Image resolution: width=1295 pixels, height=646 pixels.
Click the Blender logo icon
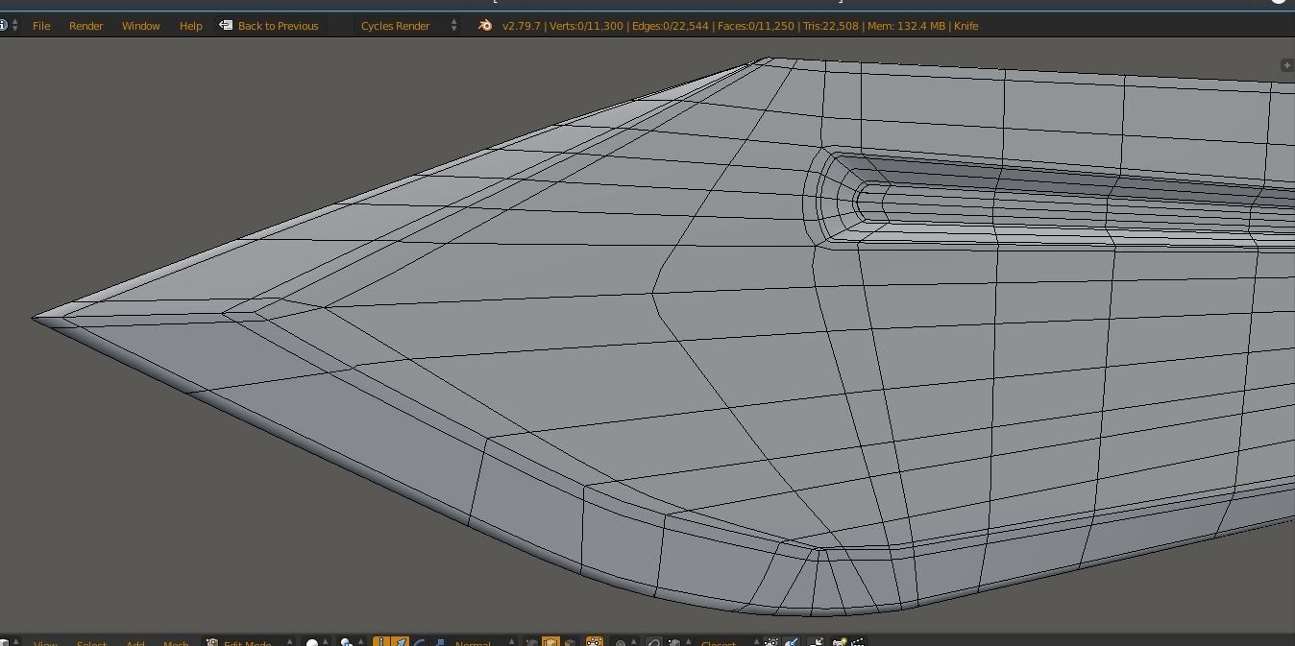tap(485, 26)
